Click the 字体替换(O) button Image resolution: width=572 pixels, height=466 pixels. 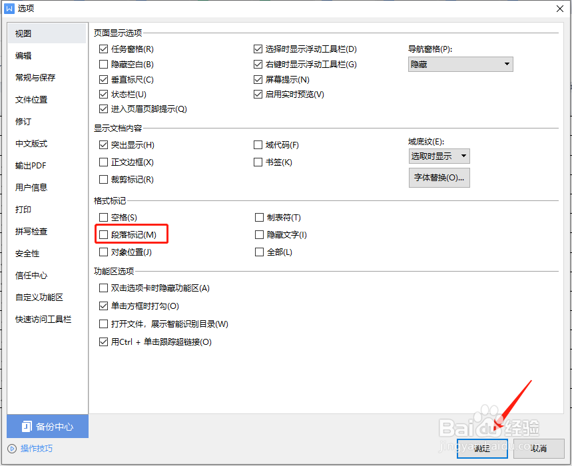coord(439,177)
